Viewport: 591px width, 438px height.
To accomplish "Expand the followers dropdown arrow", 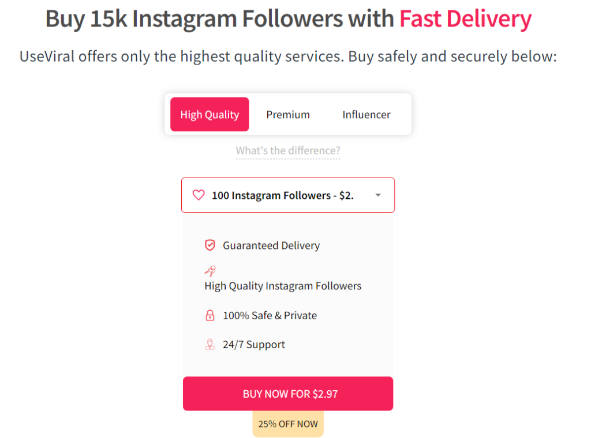I will (x=378, y=195).
